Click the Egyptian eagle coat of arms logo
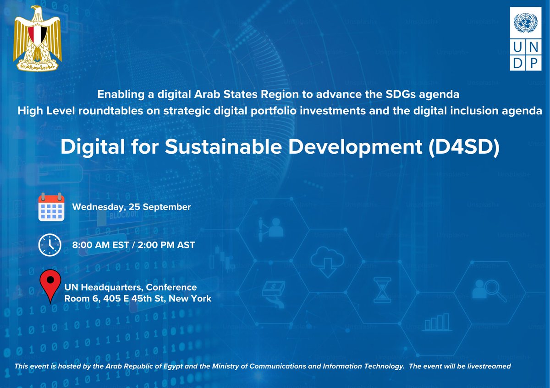 38,38
